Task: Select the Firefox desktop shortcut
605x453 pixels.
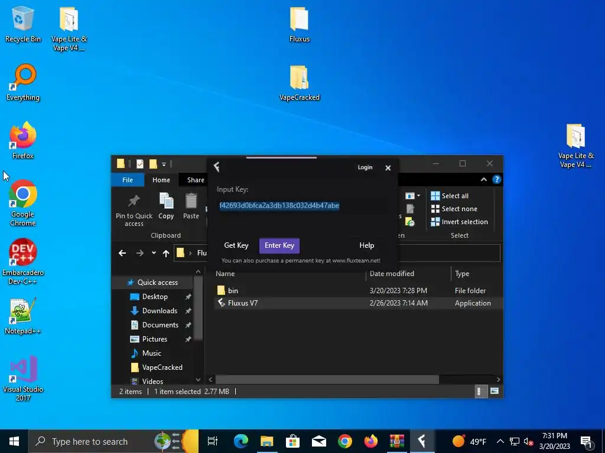Action: point(23,140)
